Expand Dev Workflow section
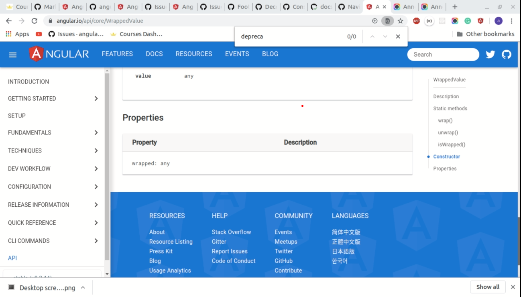Viewport: 521px width, 297px height. (x=53, y=169)
